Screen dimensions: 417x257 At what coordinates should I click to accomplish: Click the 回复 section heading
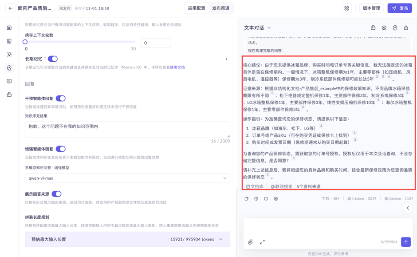(30, 84)
